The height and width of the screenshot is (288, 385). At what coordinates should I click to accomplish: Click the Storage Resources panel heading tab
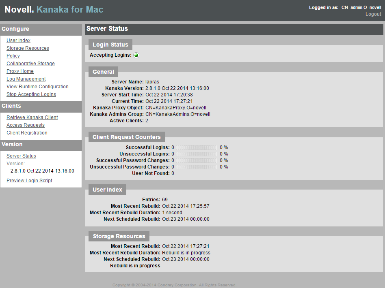click(x=119, y=236)
